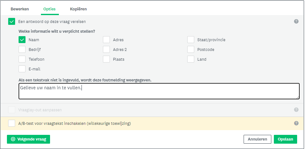Tick the Plaats checkbox
This screenshot has height=149, width=305.
[106, 59]
